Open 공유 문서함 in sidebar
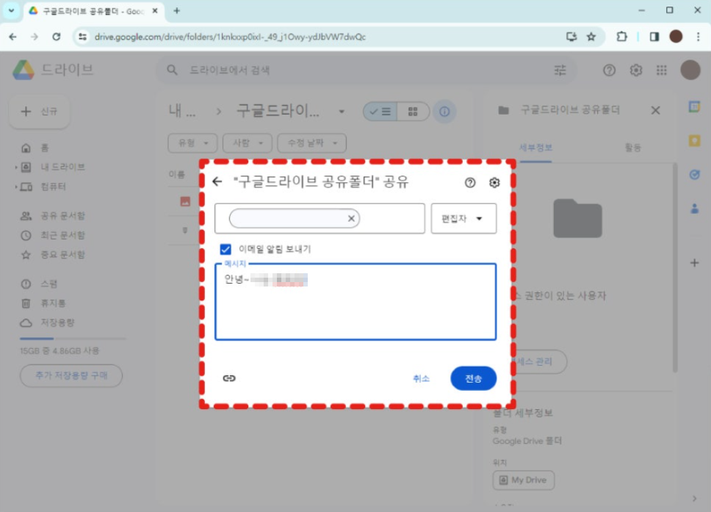The width and height of the screenshot is (711, 512). tap(53, 216)
